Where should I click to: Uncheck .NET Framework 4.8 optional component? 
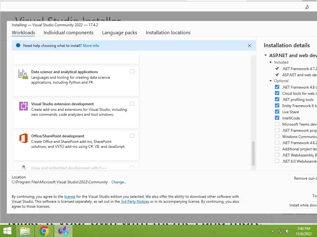coord(277,87)
